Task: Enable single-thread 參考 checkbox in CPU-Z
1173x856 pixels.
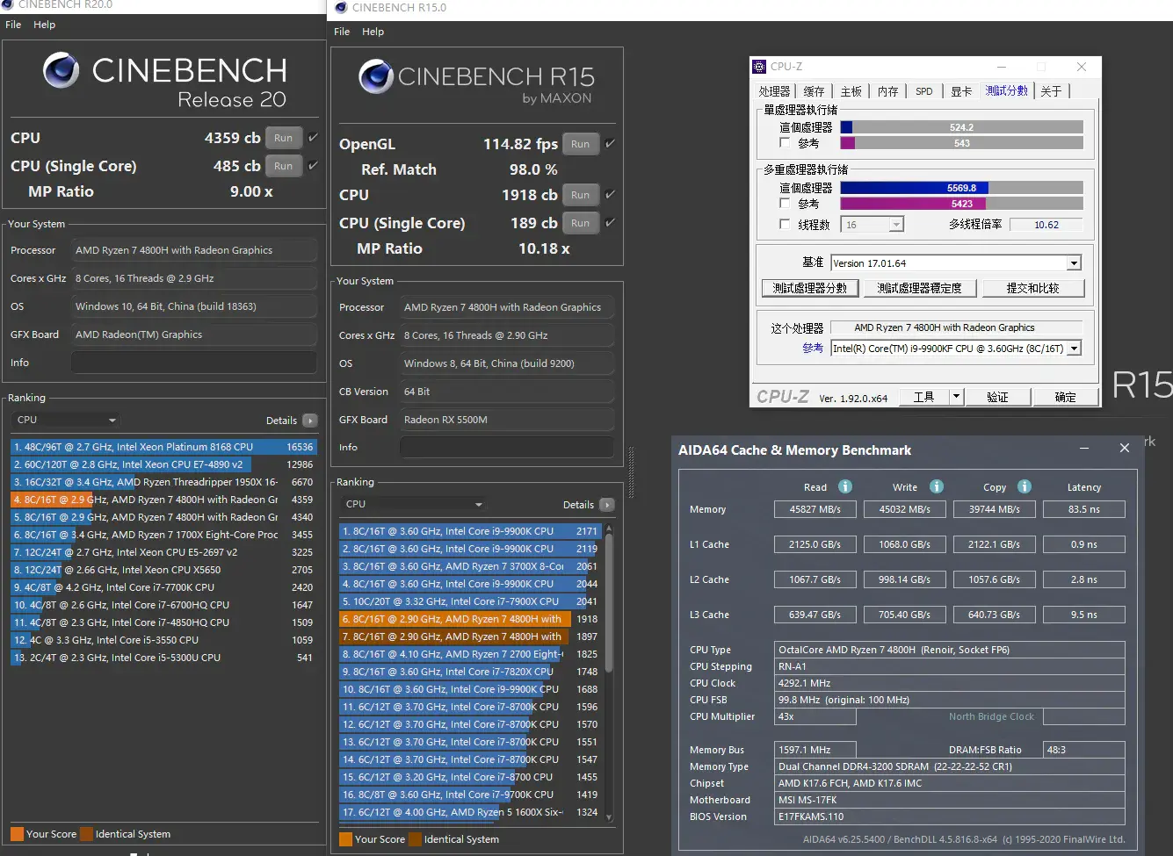Action: tap(785, 143)
